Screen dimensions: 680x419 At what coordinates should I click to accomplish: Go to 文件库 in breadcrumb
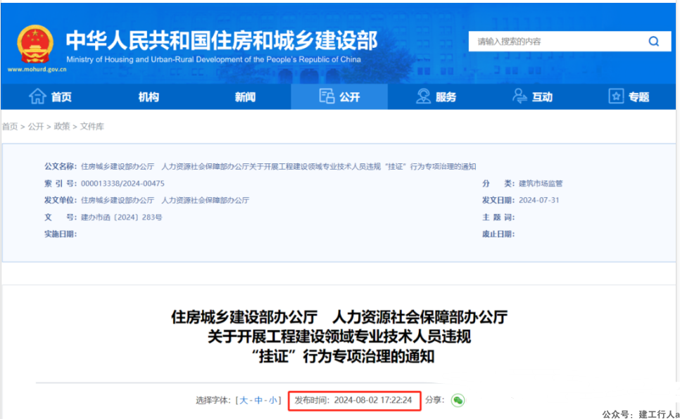92,126
